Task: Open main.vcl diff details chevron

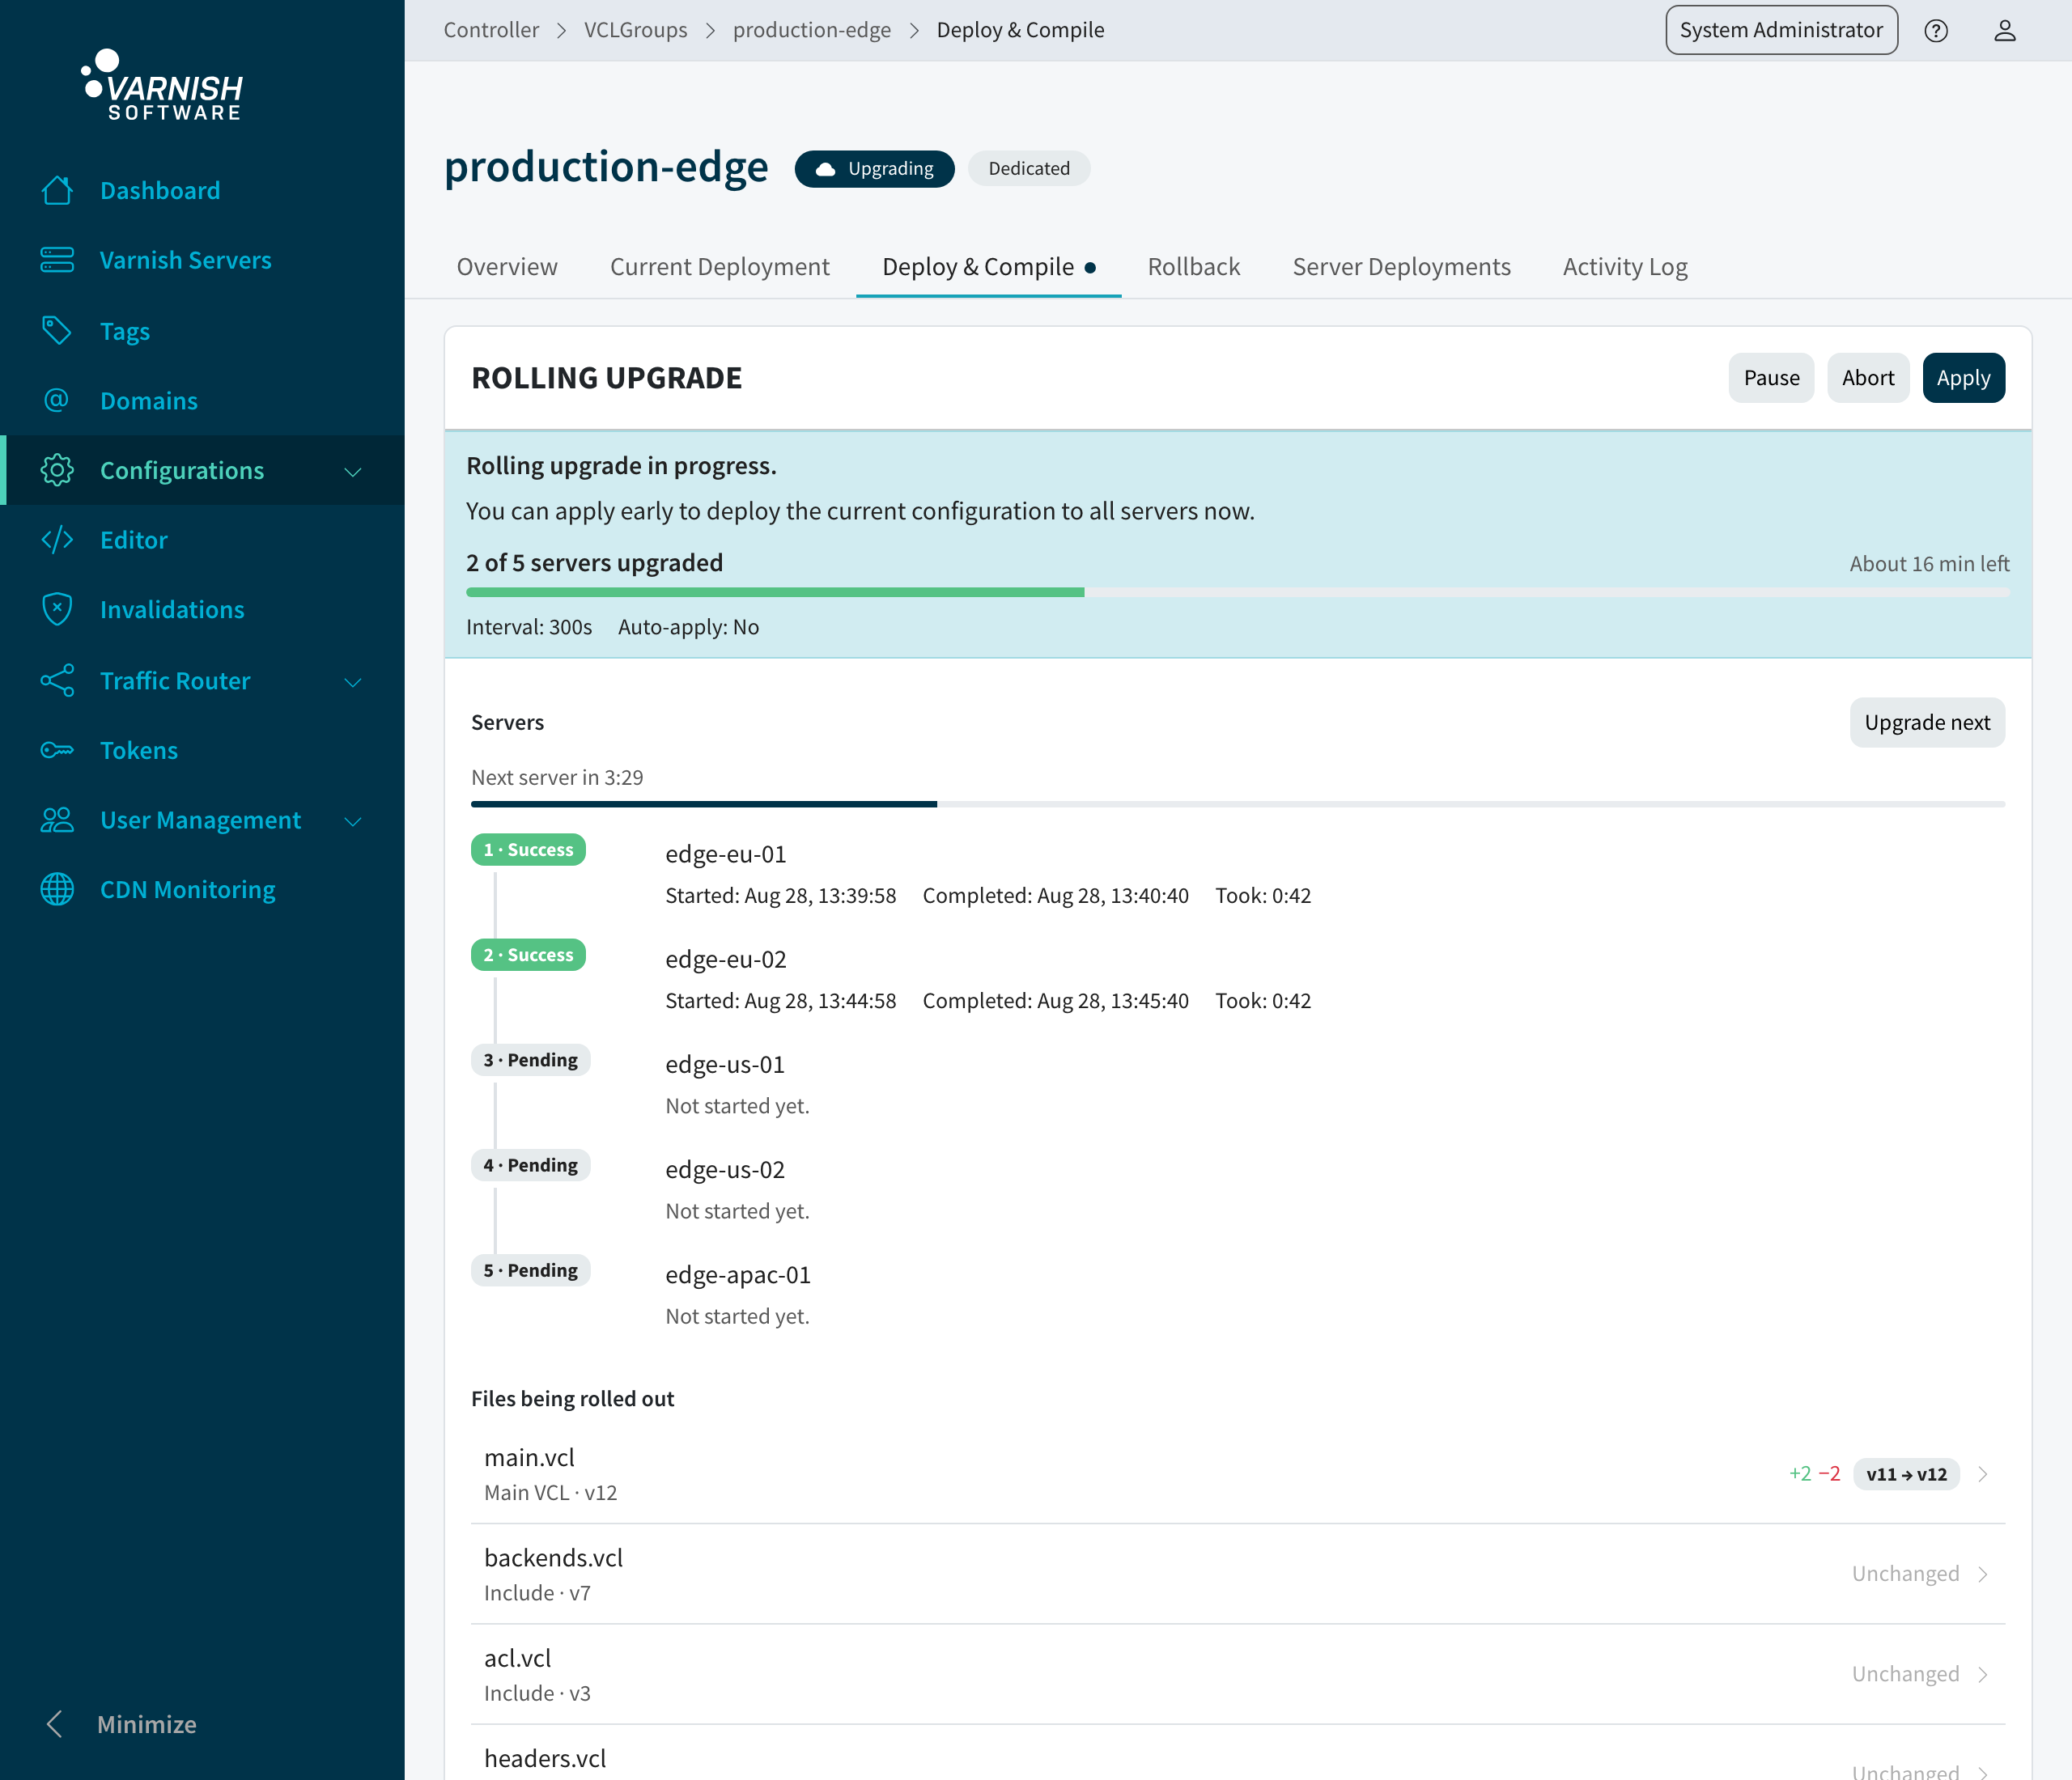Action: (1982, 1473)
